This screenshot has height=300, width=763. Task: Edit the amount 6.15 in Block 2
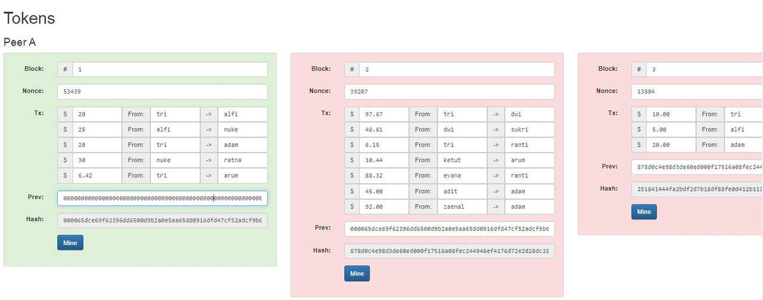tap(384, 144)
